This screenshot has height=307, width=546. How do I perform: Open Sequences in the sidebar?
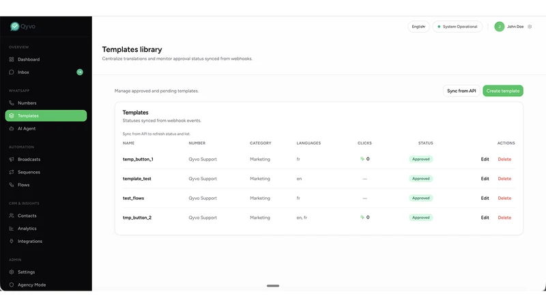(x=46, y=173)
